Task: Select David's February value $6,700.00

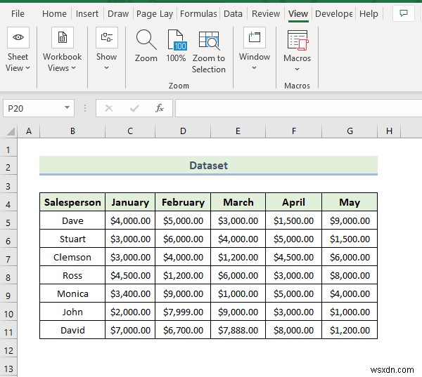Action: point(183,330)
